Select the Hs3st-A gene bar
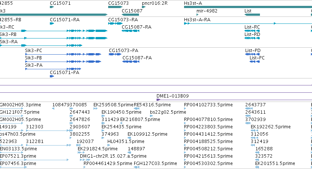 [x=248, y=7]
